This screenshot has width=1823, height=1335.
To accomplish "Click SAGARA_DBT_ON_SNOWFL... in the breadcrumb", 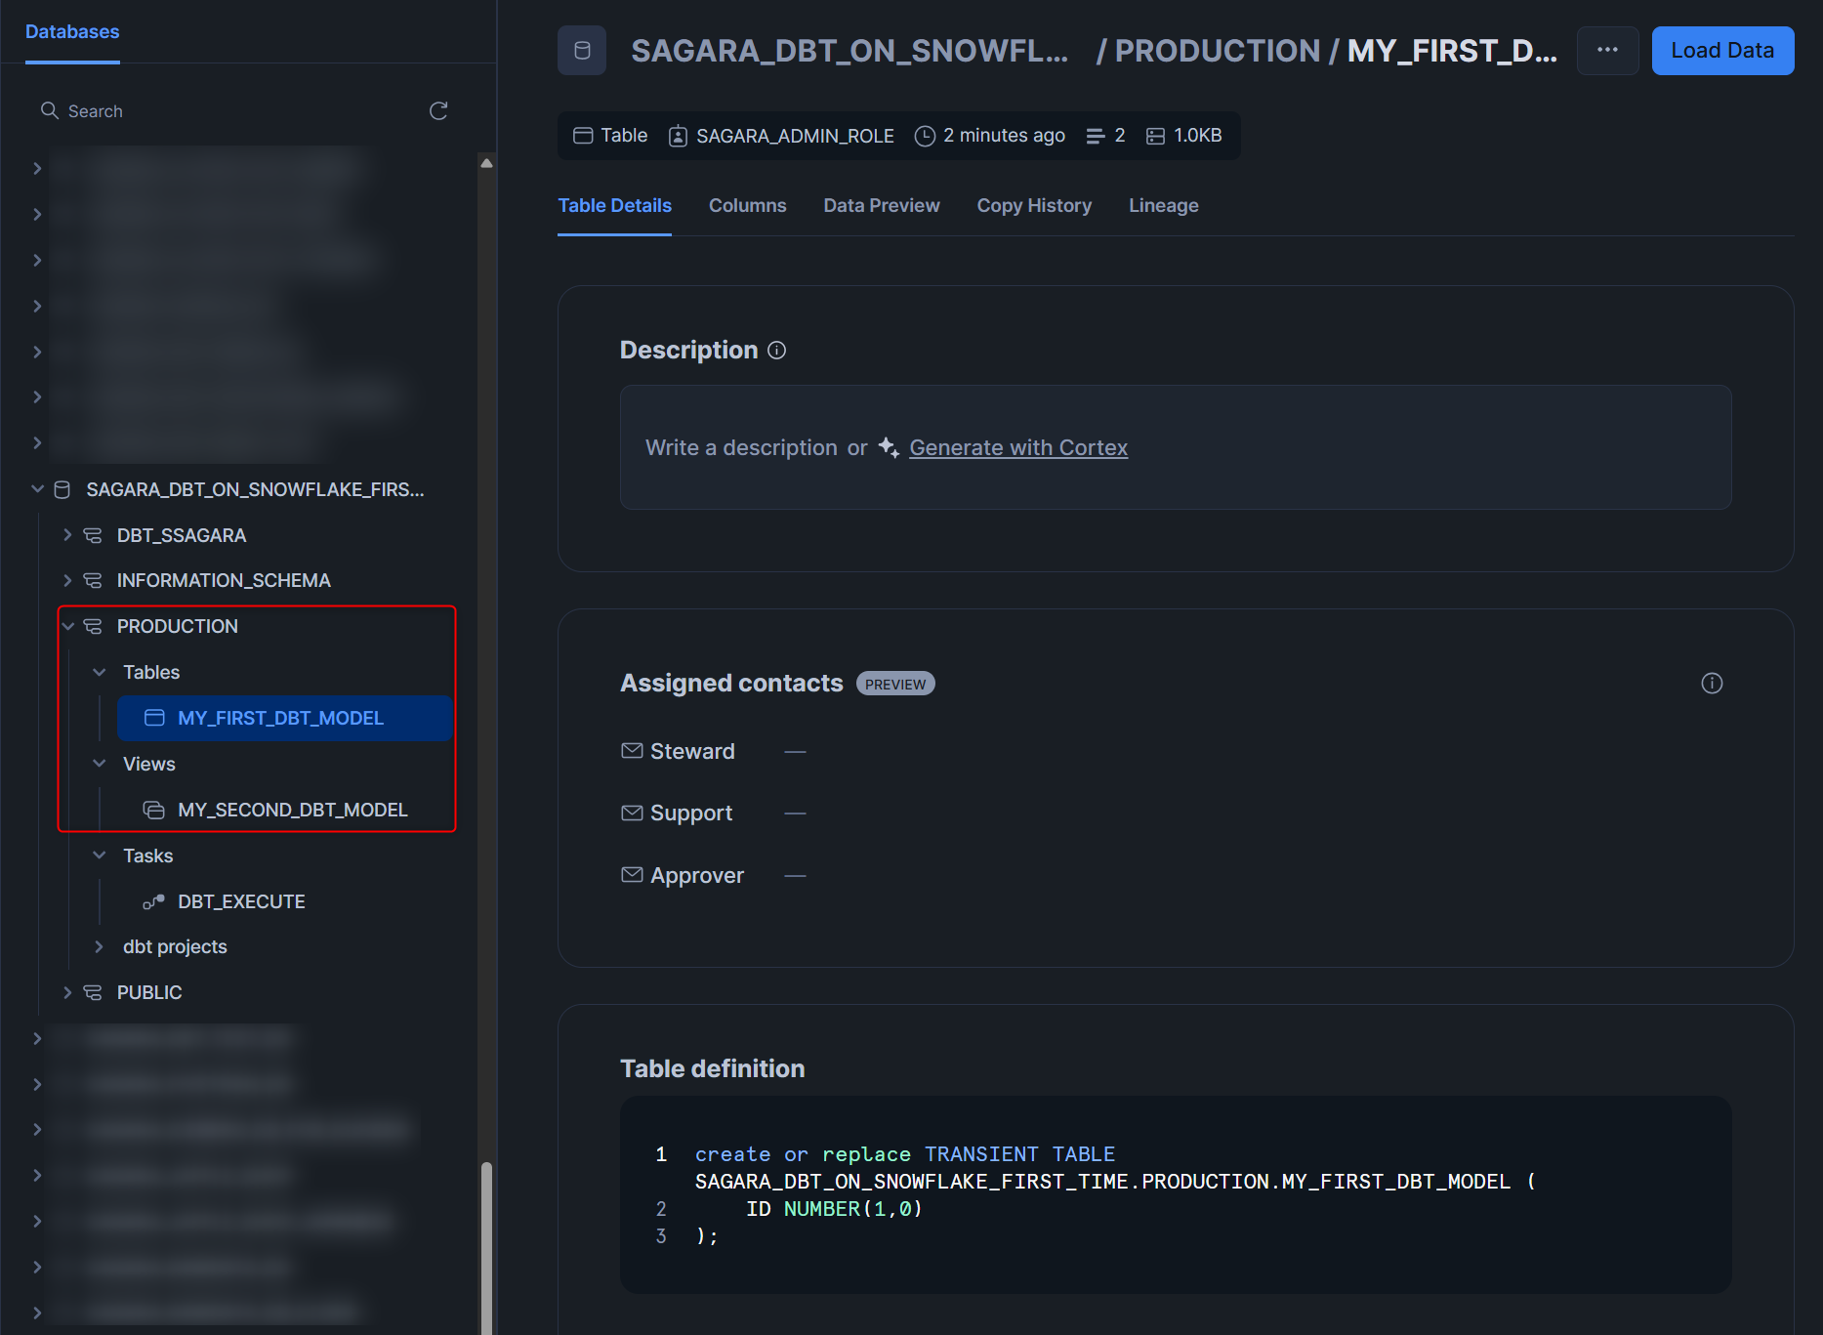I will pyautogui.click(x=849, y=51).
